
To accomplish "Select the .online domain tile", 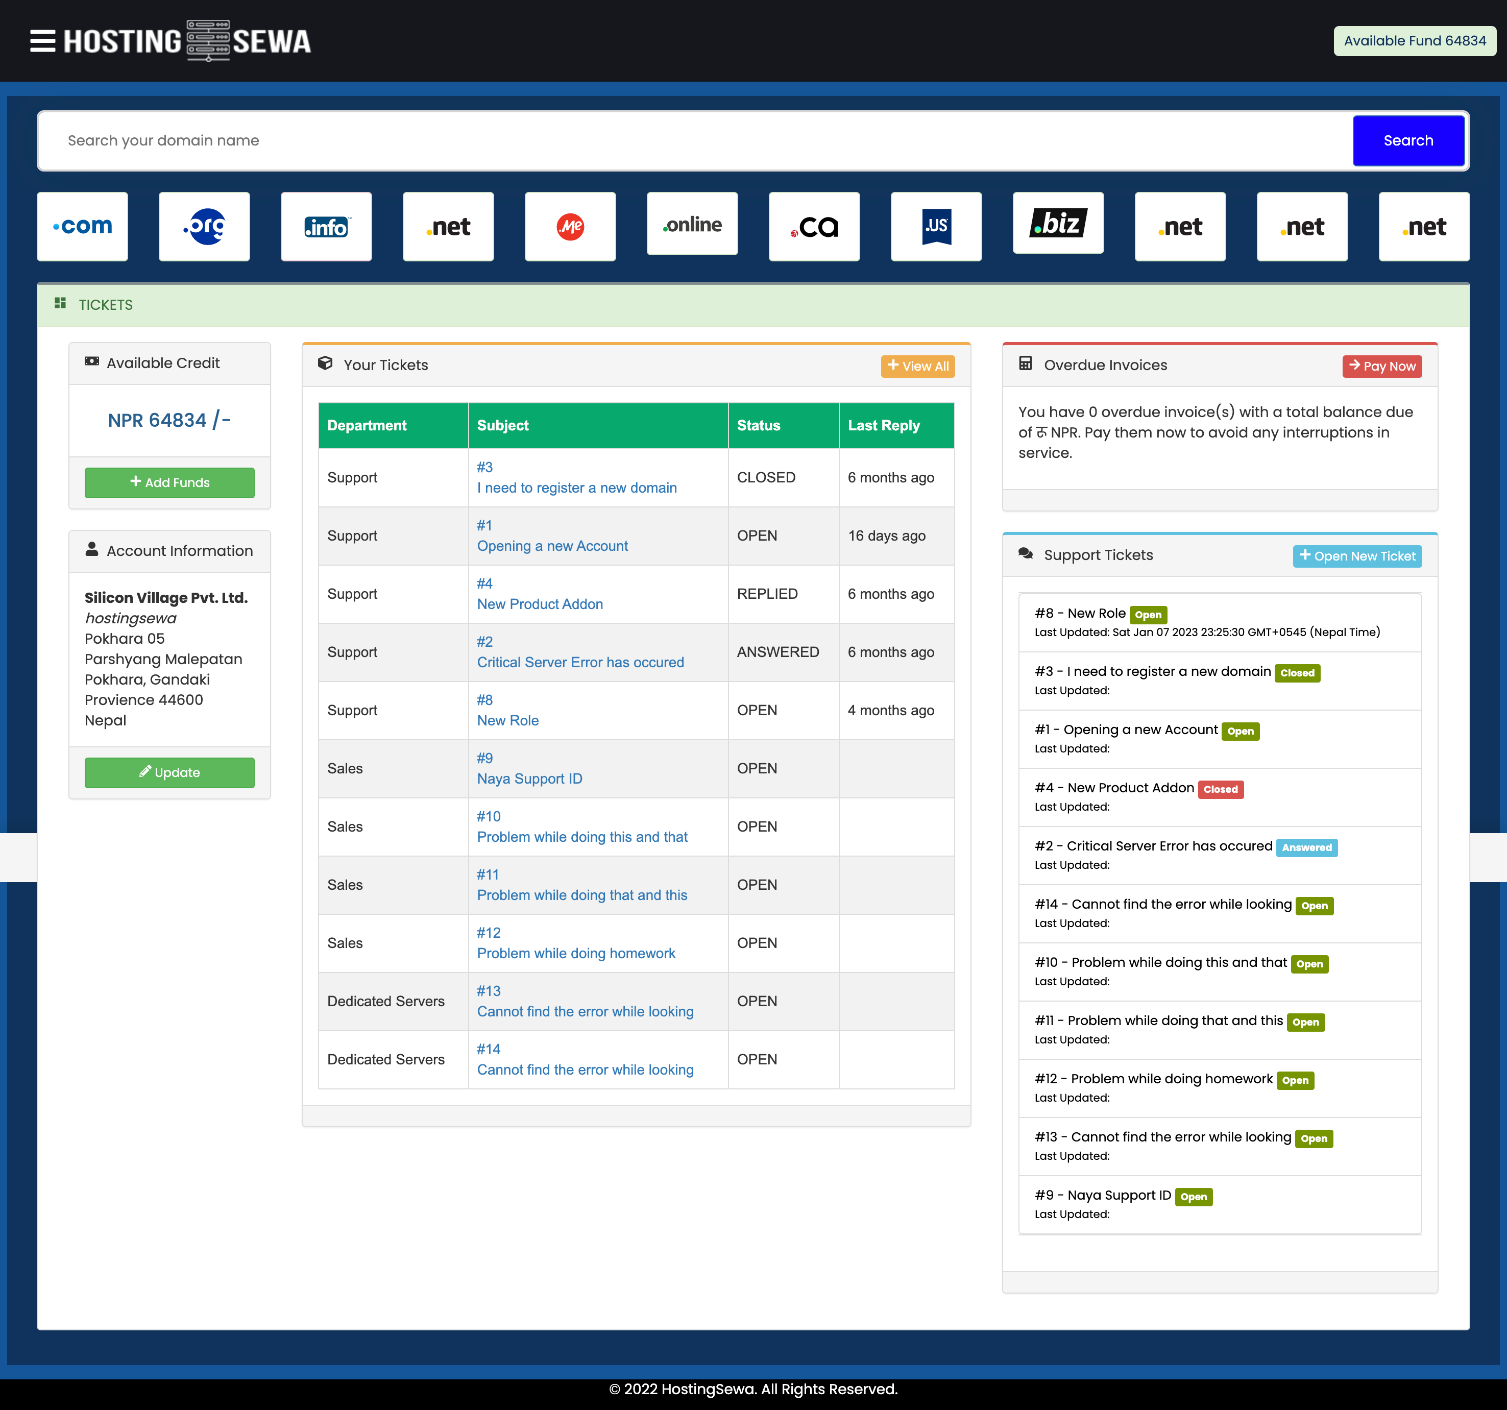I will pos(692,225).
